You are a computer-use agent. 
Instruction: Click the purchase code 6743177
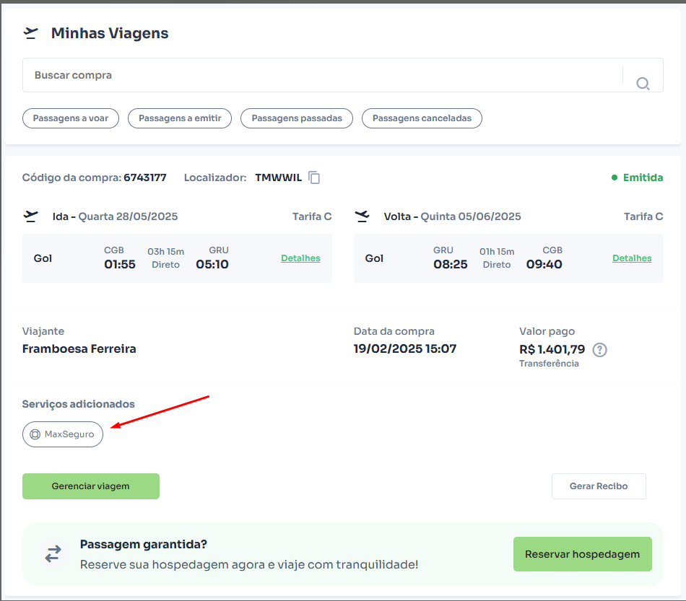(145, 178)
